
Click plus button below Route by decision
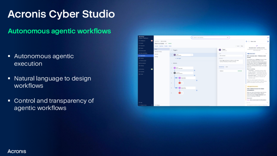194,75
